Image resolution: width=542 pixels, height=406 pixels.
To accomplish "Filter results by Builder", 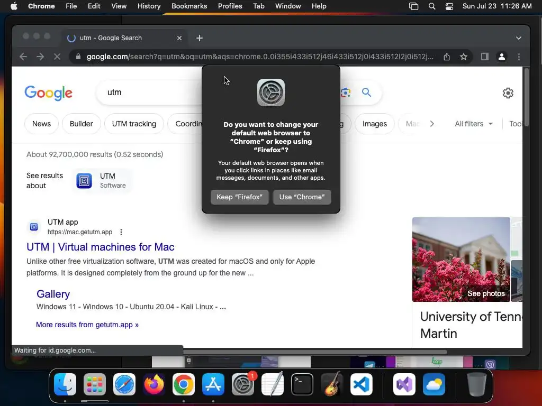I will pyautogui.click(x=81, y=124).
